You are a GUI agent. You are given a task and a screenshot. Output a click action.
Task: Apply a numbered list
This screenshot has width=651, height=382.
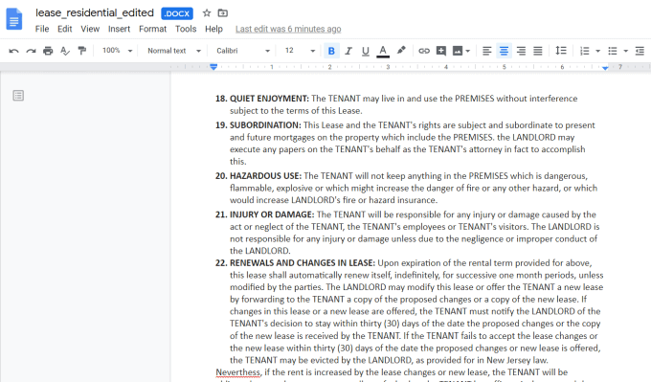585,51
